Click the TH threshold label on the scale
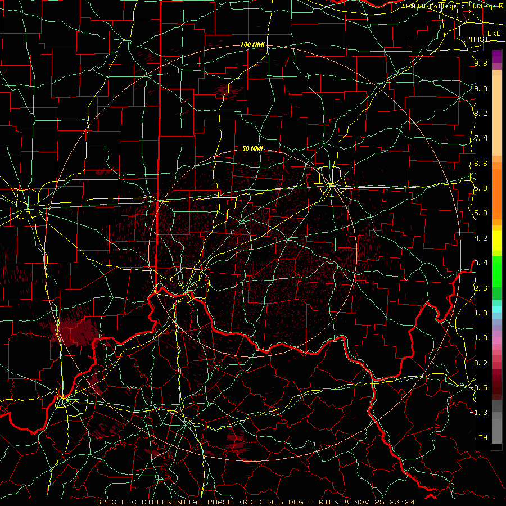The width and height of the screenshot is (506, 506). (483, 437)
